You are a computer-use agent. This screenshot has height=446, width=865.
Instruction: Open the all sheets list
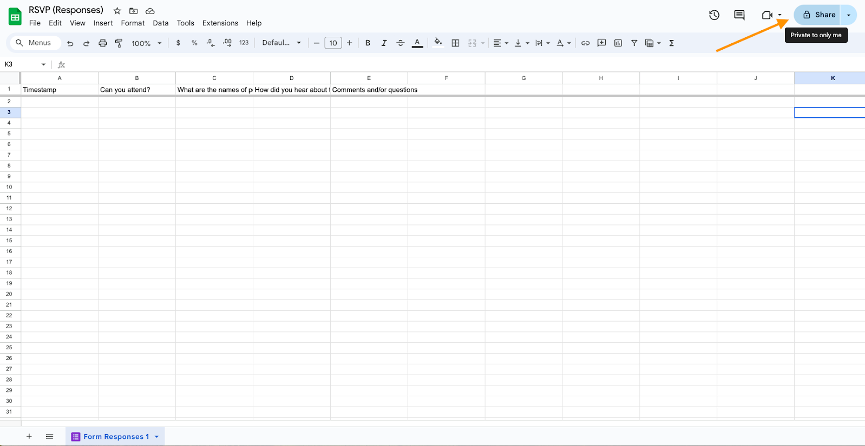[x=49, y=436]
